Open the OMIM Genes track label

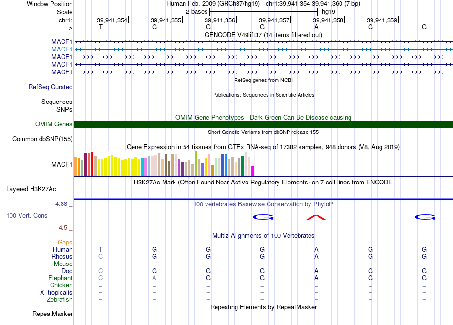pos(54,124)
